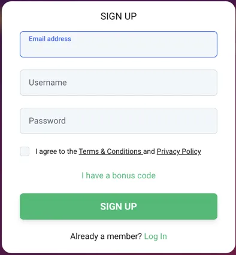Submit with the green SIGN UP button
The width and height of the screenshot is (236, 255).
click(119, 207)
